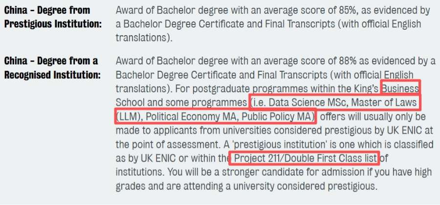
Task: Click the "(LLM)" abbreviation
Action: point(129,117)
